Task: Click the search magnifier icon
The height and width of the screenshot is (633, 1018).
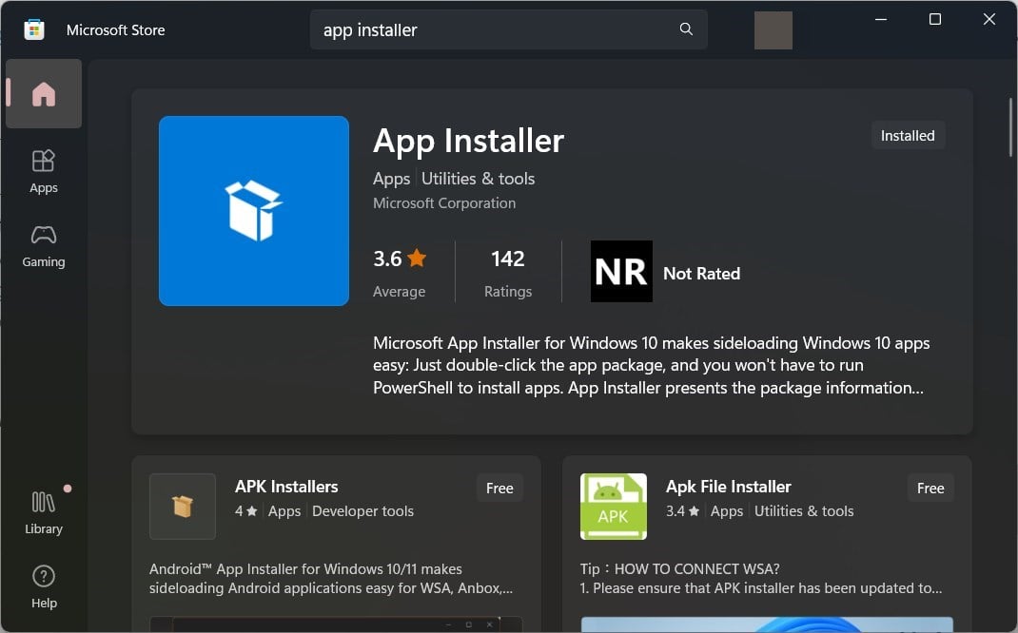Action: click(686, 29)
